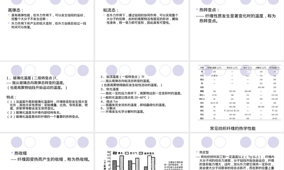Click the line '2、粘流温度（一级转变点）Tf'
The width and height of the screenshot is (284, 170).
[x=122, y=77]
